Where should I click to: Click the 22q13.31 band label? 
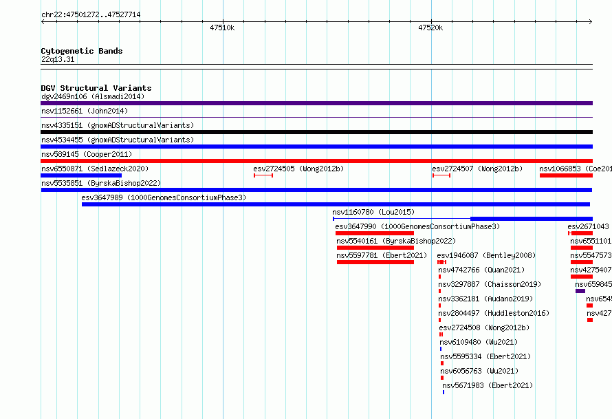(58, 59)
